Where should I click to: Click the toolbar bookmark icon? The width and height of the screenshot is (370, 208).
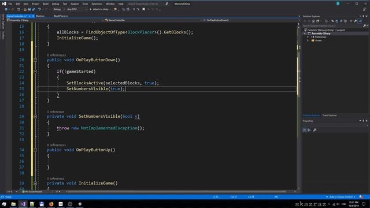point(143,9)
